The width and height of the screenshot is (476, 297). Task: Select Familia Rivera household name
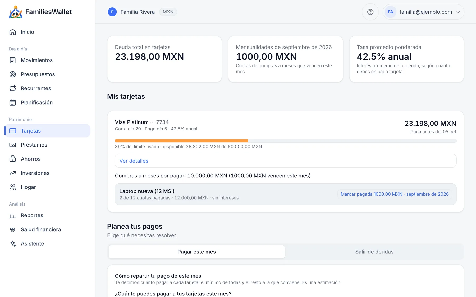(138, 12)
